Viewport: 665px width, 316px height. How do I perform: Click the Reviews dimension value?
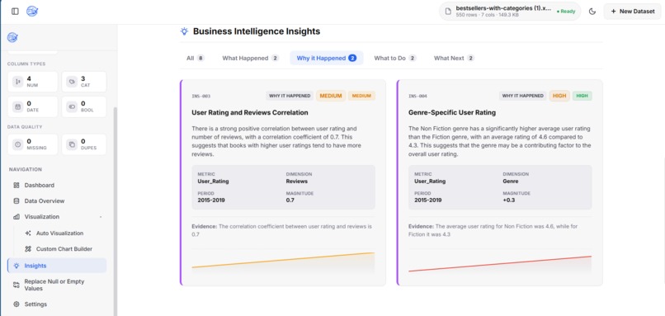[297, 182]
